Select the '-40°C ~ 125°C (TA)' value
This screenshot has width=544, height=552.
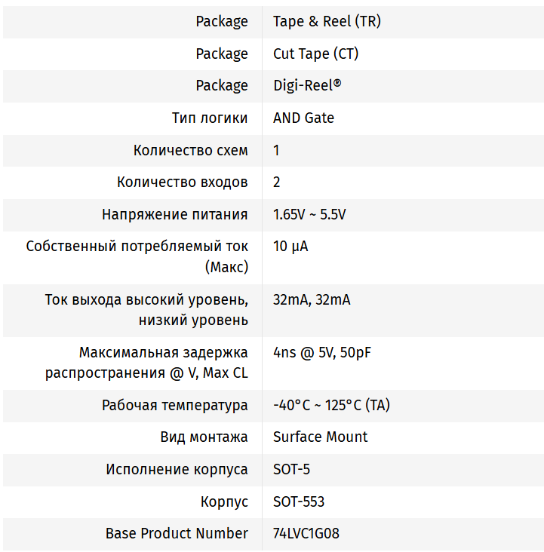[331, 406]
